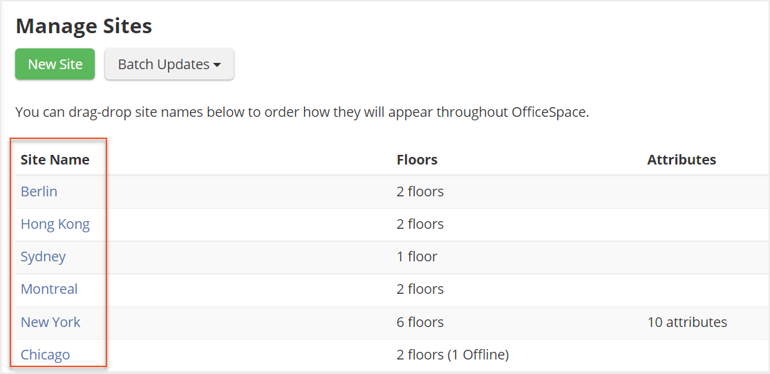Screen dimensions: 770x374
Task: Open the Berlin site link
Action: [39, 191]
